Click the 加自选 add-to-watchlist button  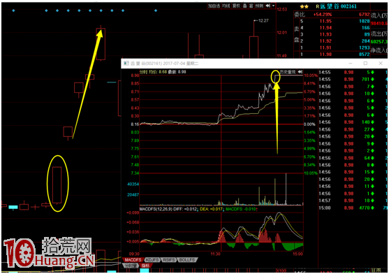pyautogui.click(x=214, y=6)
